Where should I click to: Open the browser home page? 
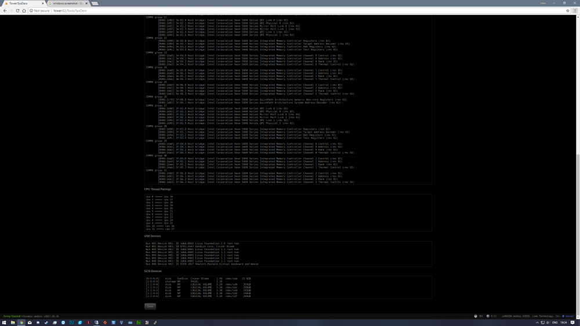24,10
